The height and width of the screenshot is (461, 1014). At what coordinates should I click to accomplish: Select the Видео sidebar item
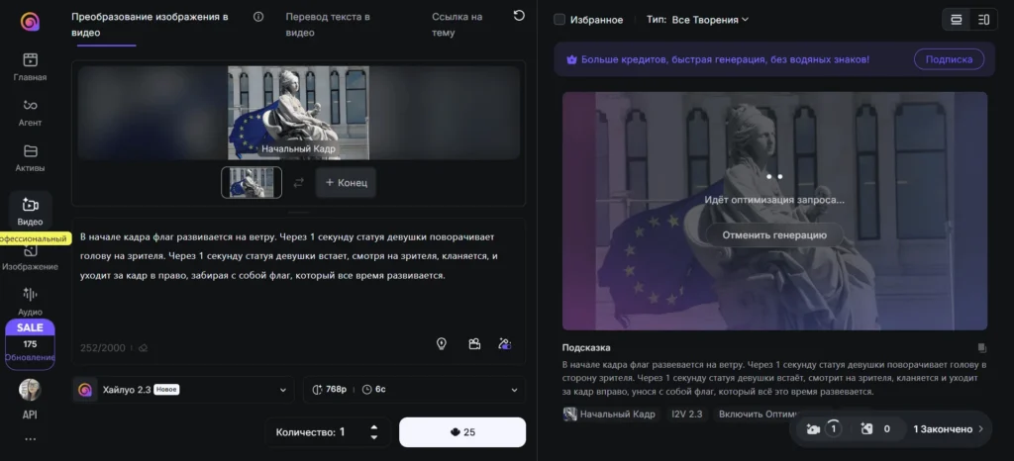pos(31,212)
